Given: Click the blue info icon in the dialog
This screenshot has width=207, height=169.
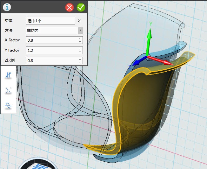Looking at the screenshot, I should coord(7,7).
